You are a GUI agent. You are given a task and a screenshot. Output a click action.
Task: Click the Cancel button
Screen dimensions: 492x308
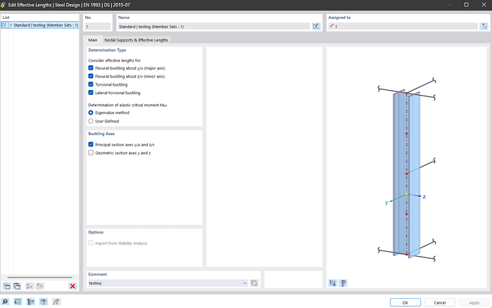439,302
